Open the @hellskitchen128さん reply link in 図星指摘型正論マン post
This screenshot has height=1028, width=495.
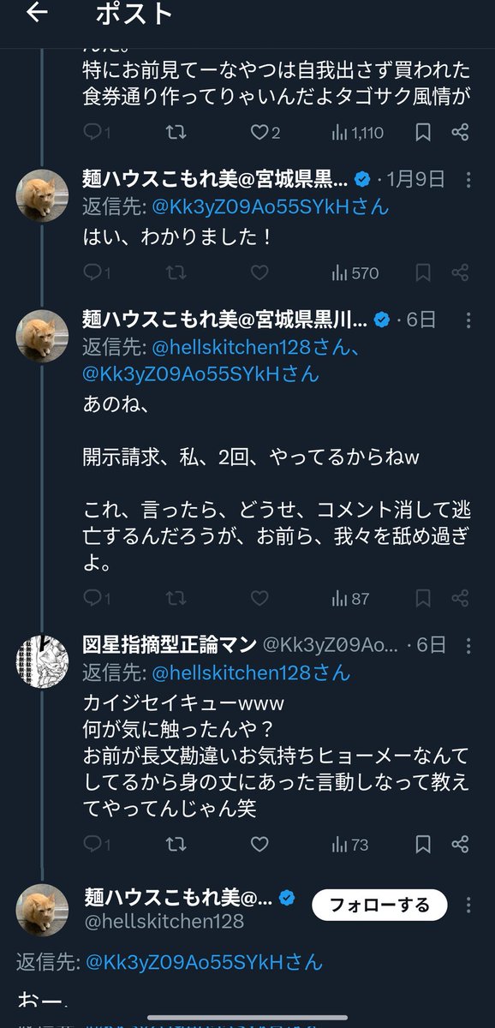252,674
